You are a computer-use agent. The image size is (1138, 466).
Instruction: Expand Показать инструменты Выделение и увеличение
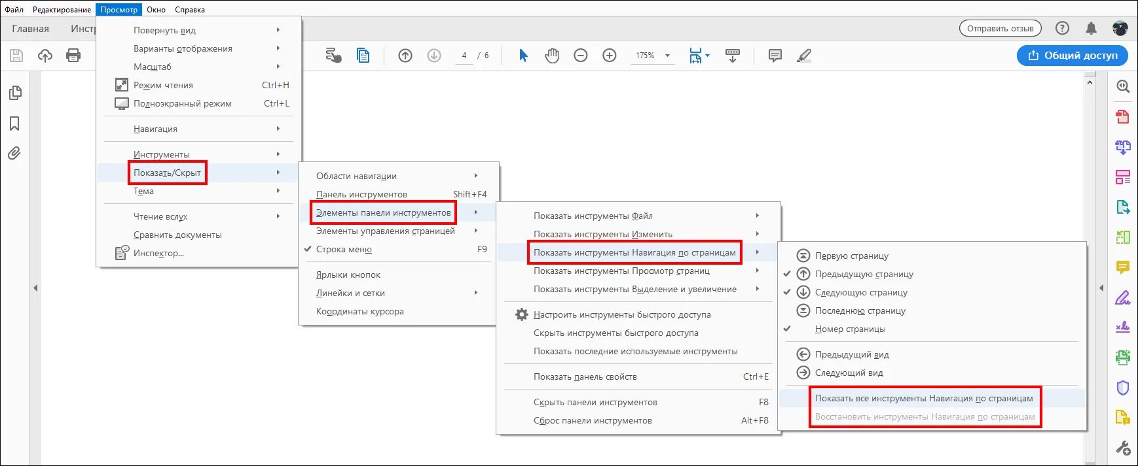[638, 289]
